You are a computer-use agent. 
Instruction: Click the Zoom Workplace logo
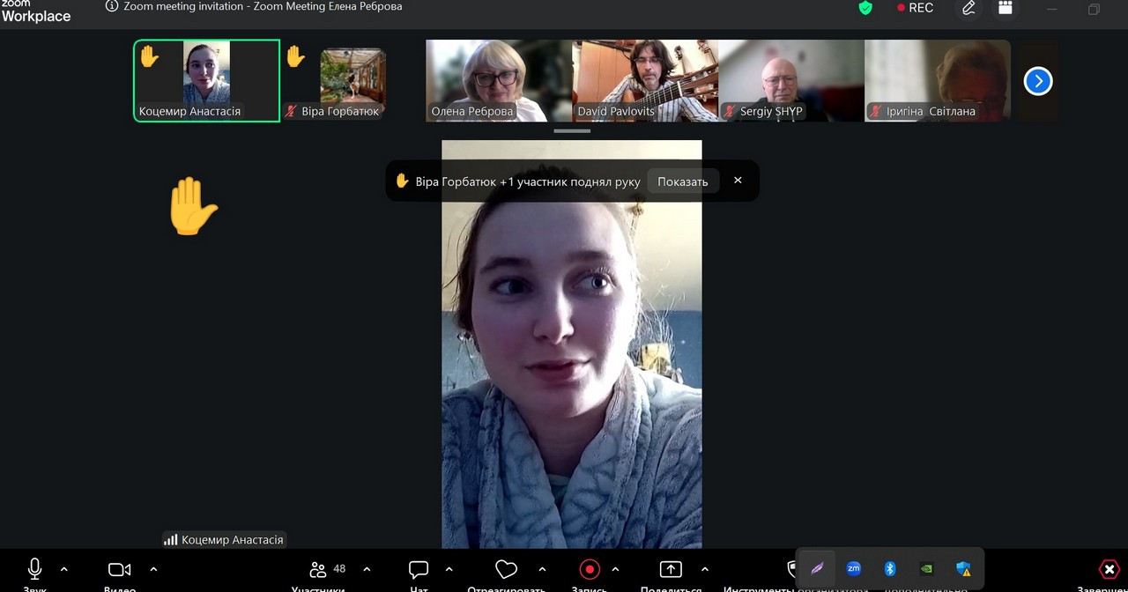tap(35, 11)
